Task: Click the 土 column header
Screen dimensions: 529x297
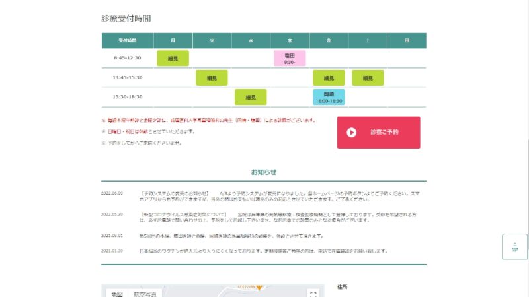Action: coord(368,40)
